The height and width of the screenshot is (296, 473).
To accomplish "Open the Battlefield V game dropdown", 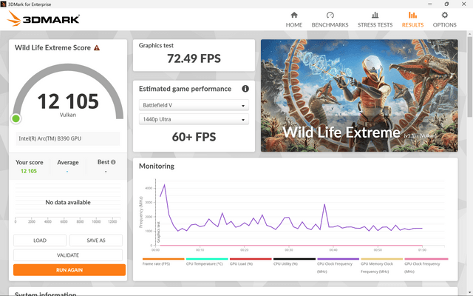I will tap(194, 105).
